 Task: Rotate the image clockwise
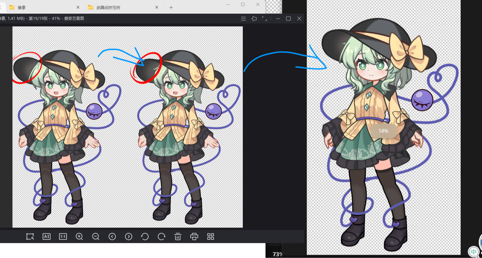161,236
